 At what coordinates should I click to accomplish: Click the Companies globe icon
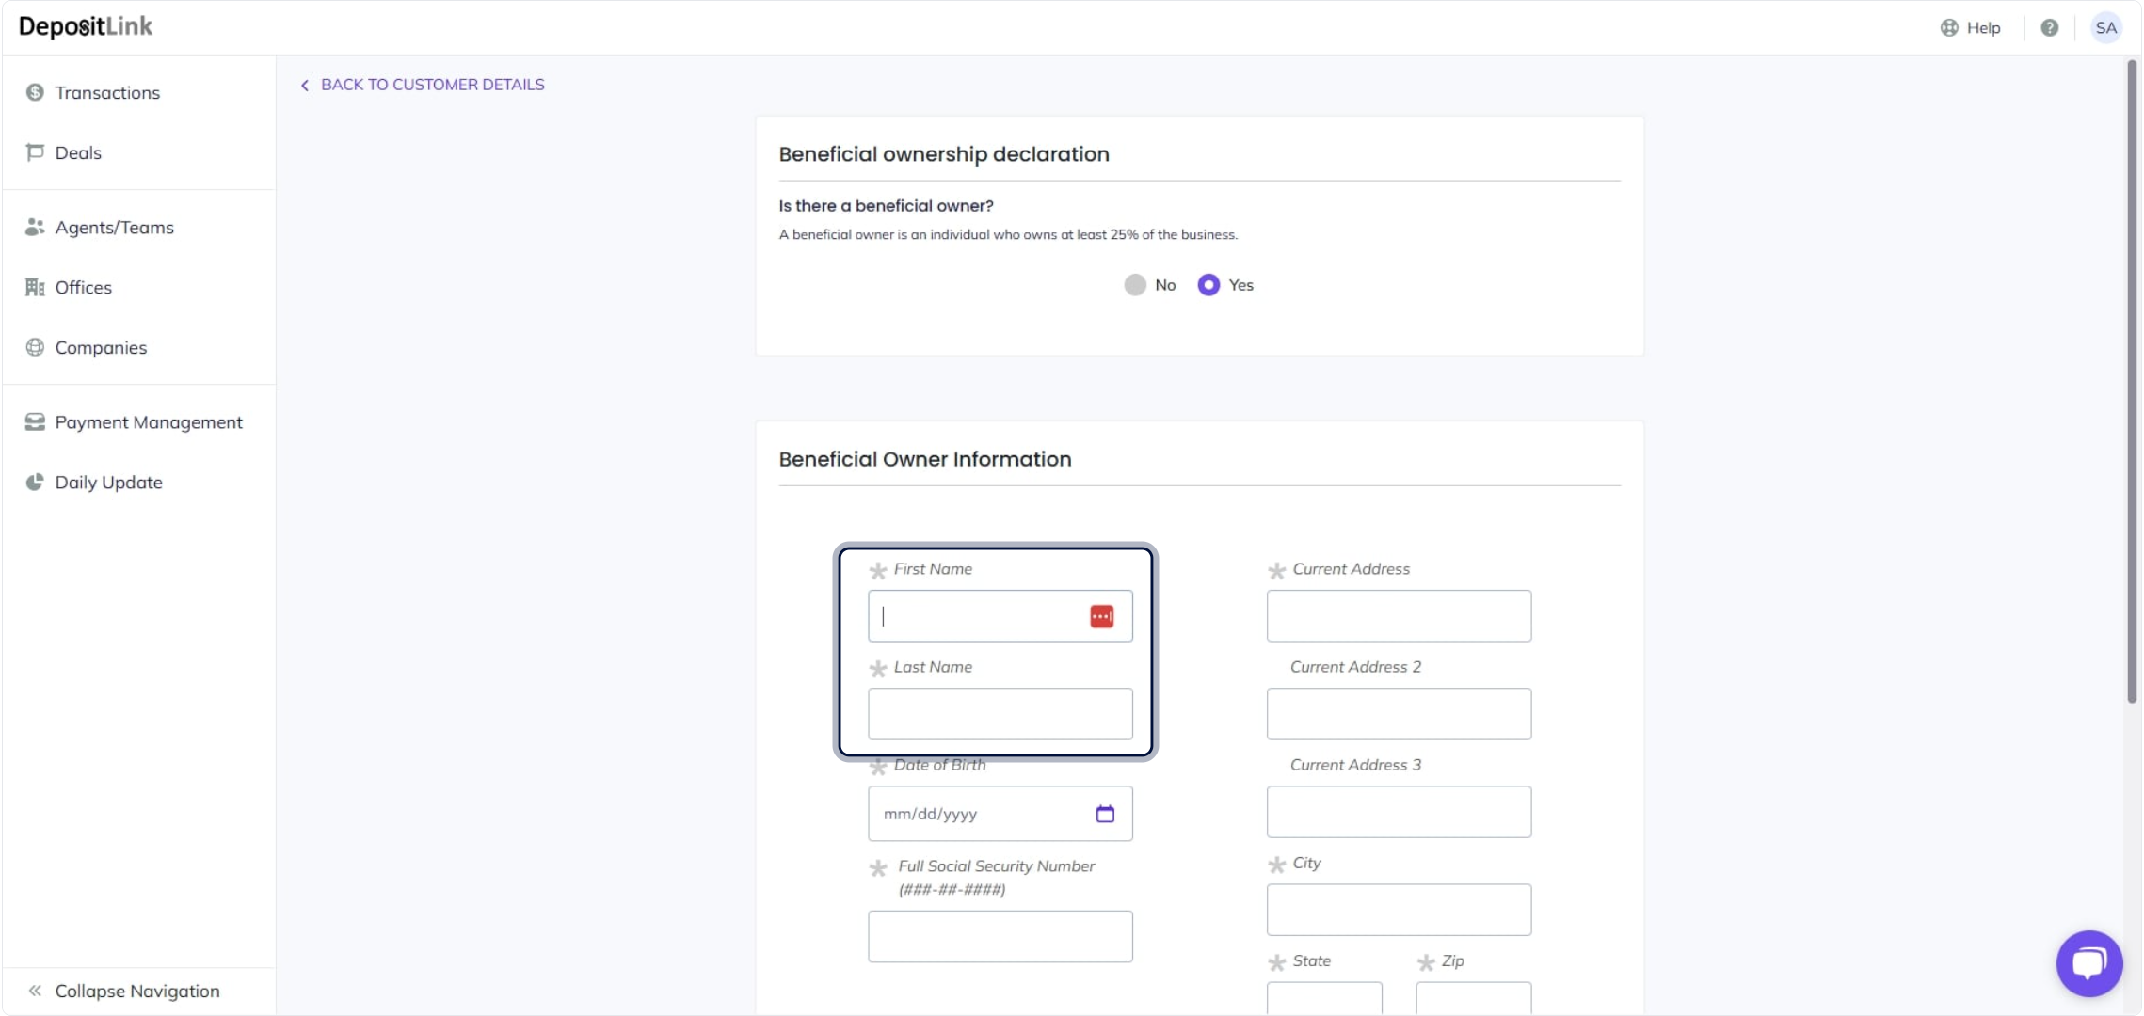pyautogui.click(x=35, y=347)
